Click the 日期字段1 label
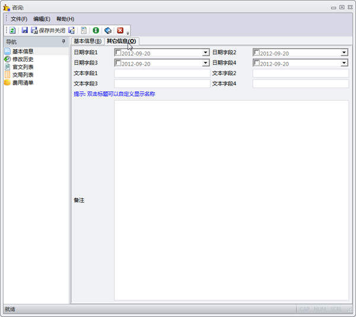 [x=85, y=52]
